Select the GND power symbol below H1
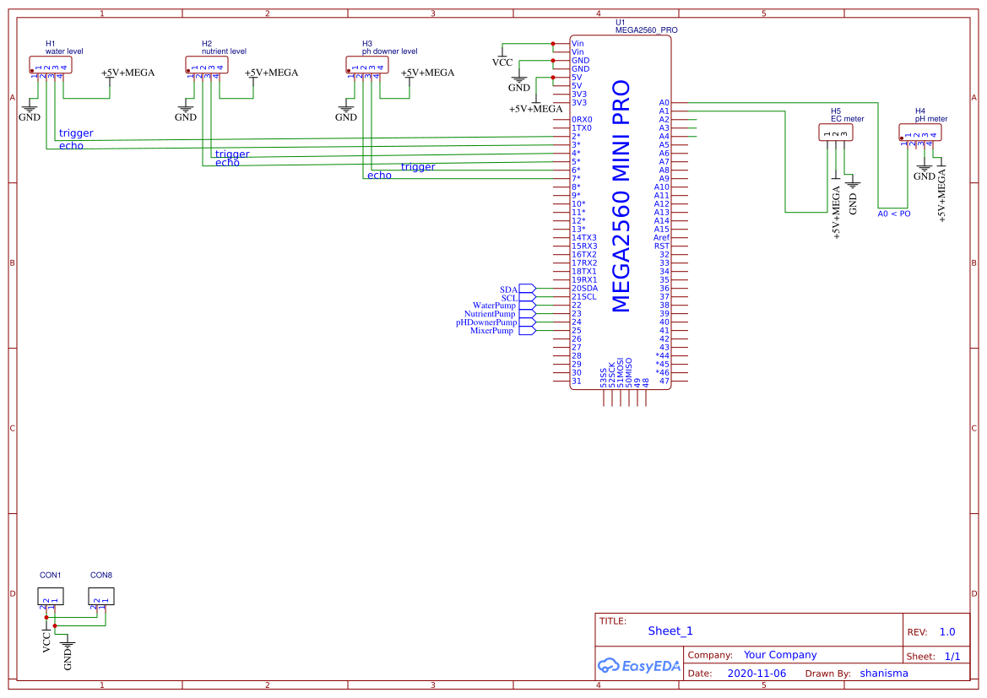Viewport: 987px width, 698px height. coord(29,110)
